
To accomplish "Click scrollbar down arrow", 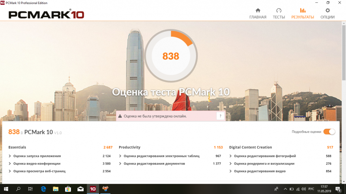I will (x=344, y=182).
